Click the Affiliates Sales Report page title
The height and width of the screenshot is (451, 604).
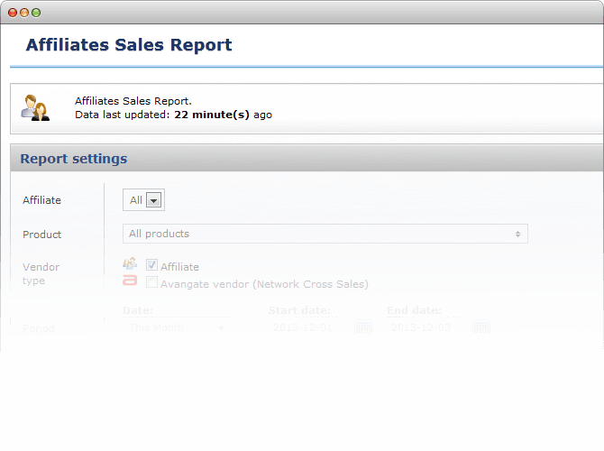click(x=129, y=45)
